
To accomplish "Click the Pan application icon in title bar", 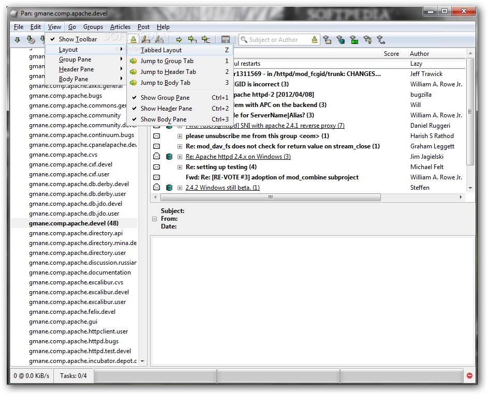I will pos(13,13).
